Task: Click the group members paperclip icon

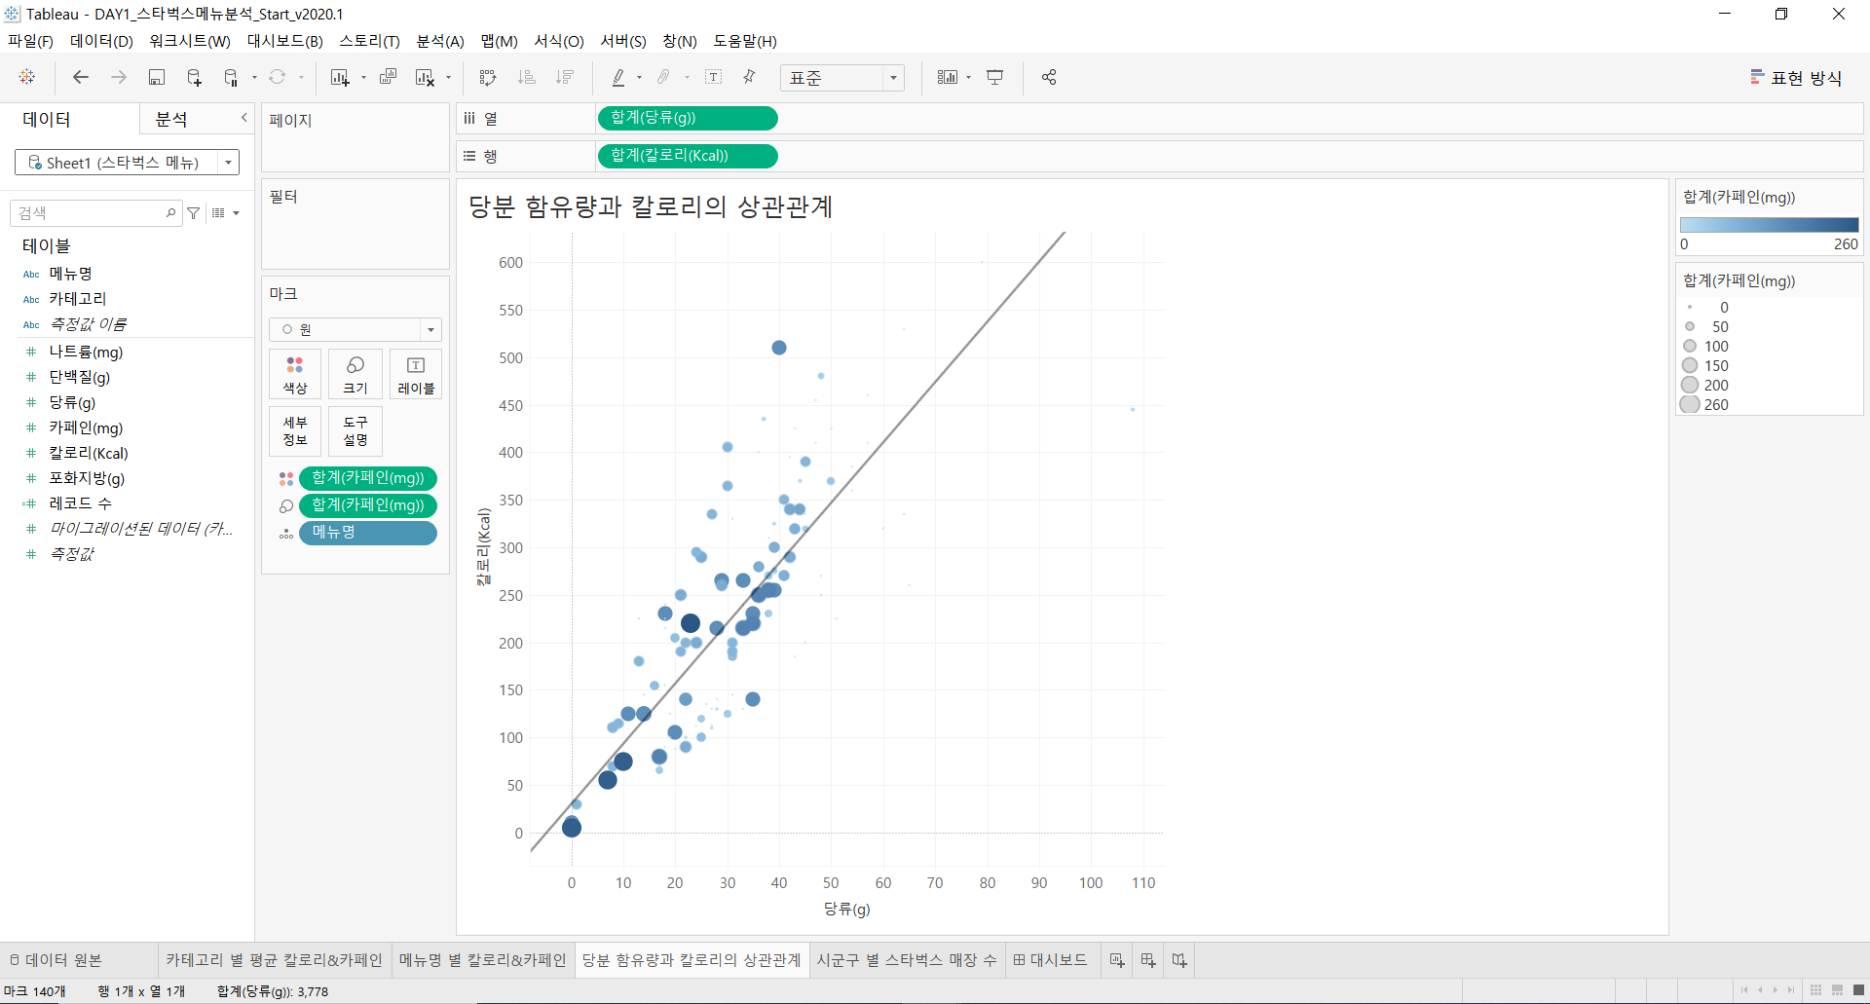Action: [x=664, y=77]
